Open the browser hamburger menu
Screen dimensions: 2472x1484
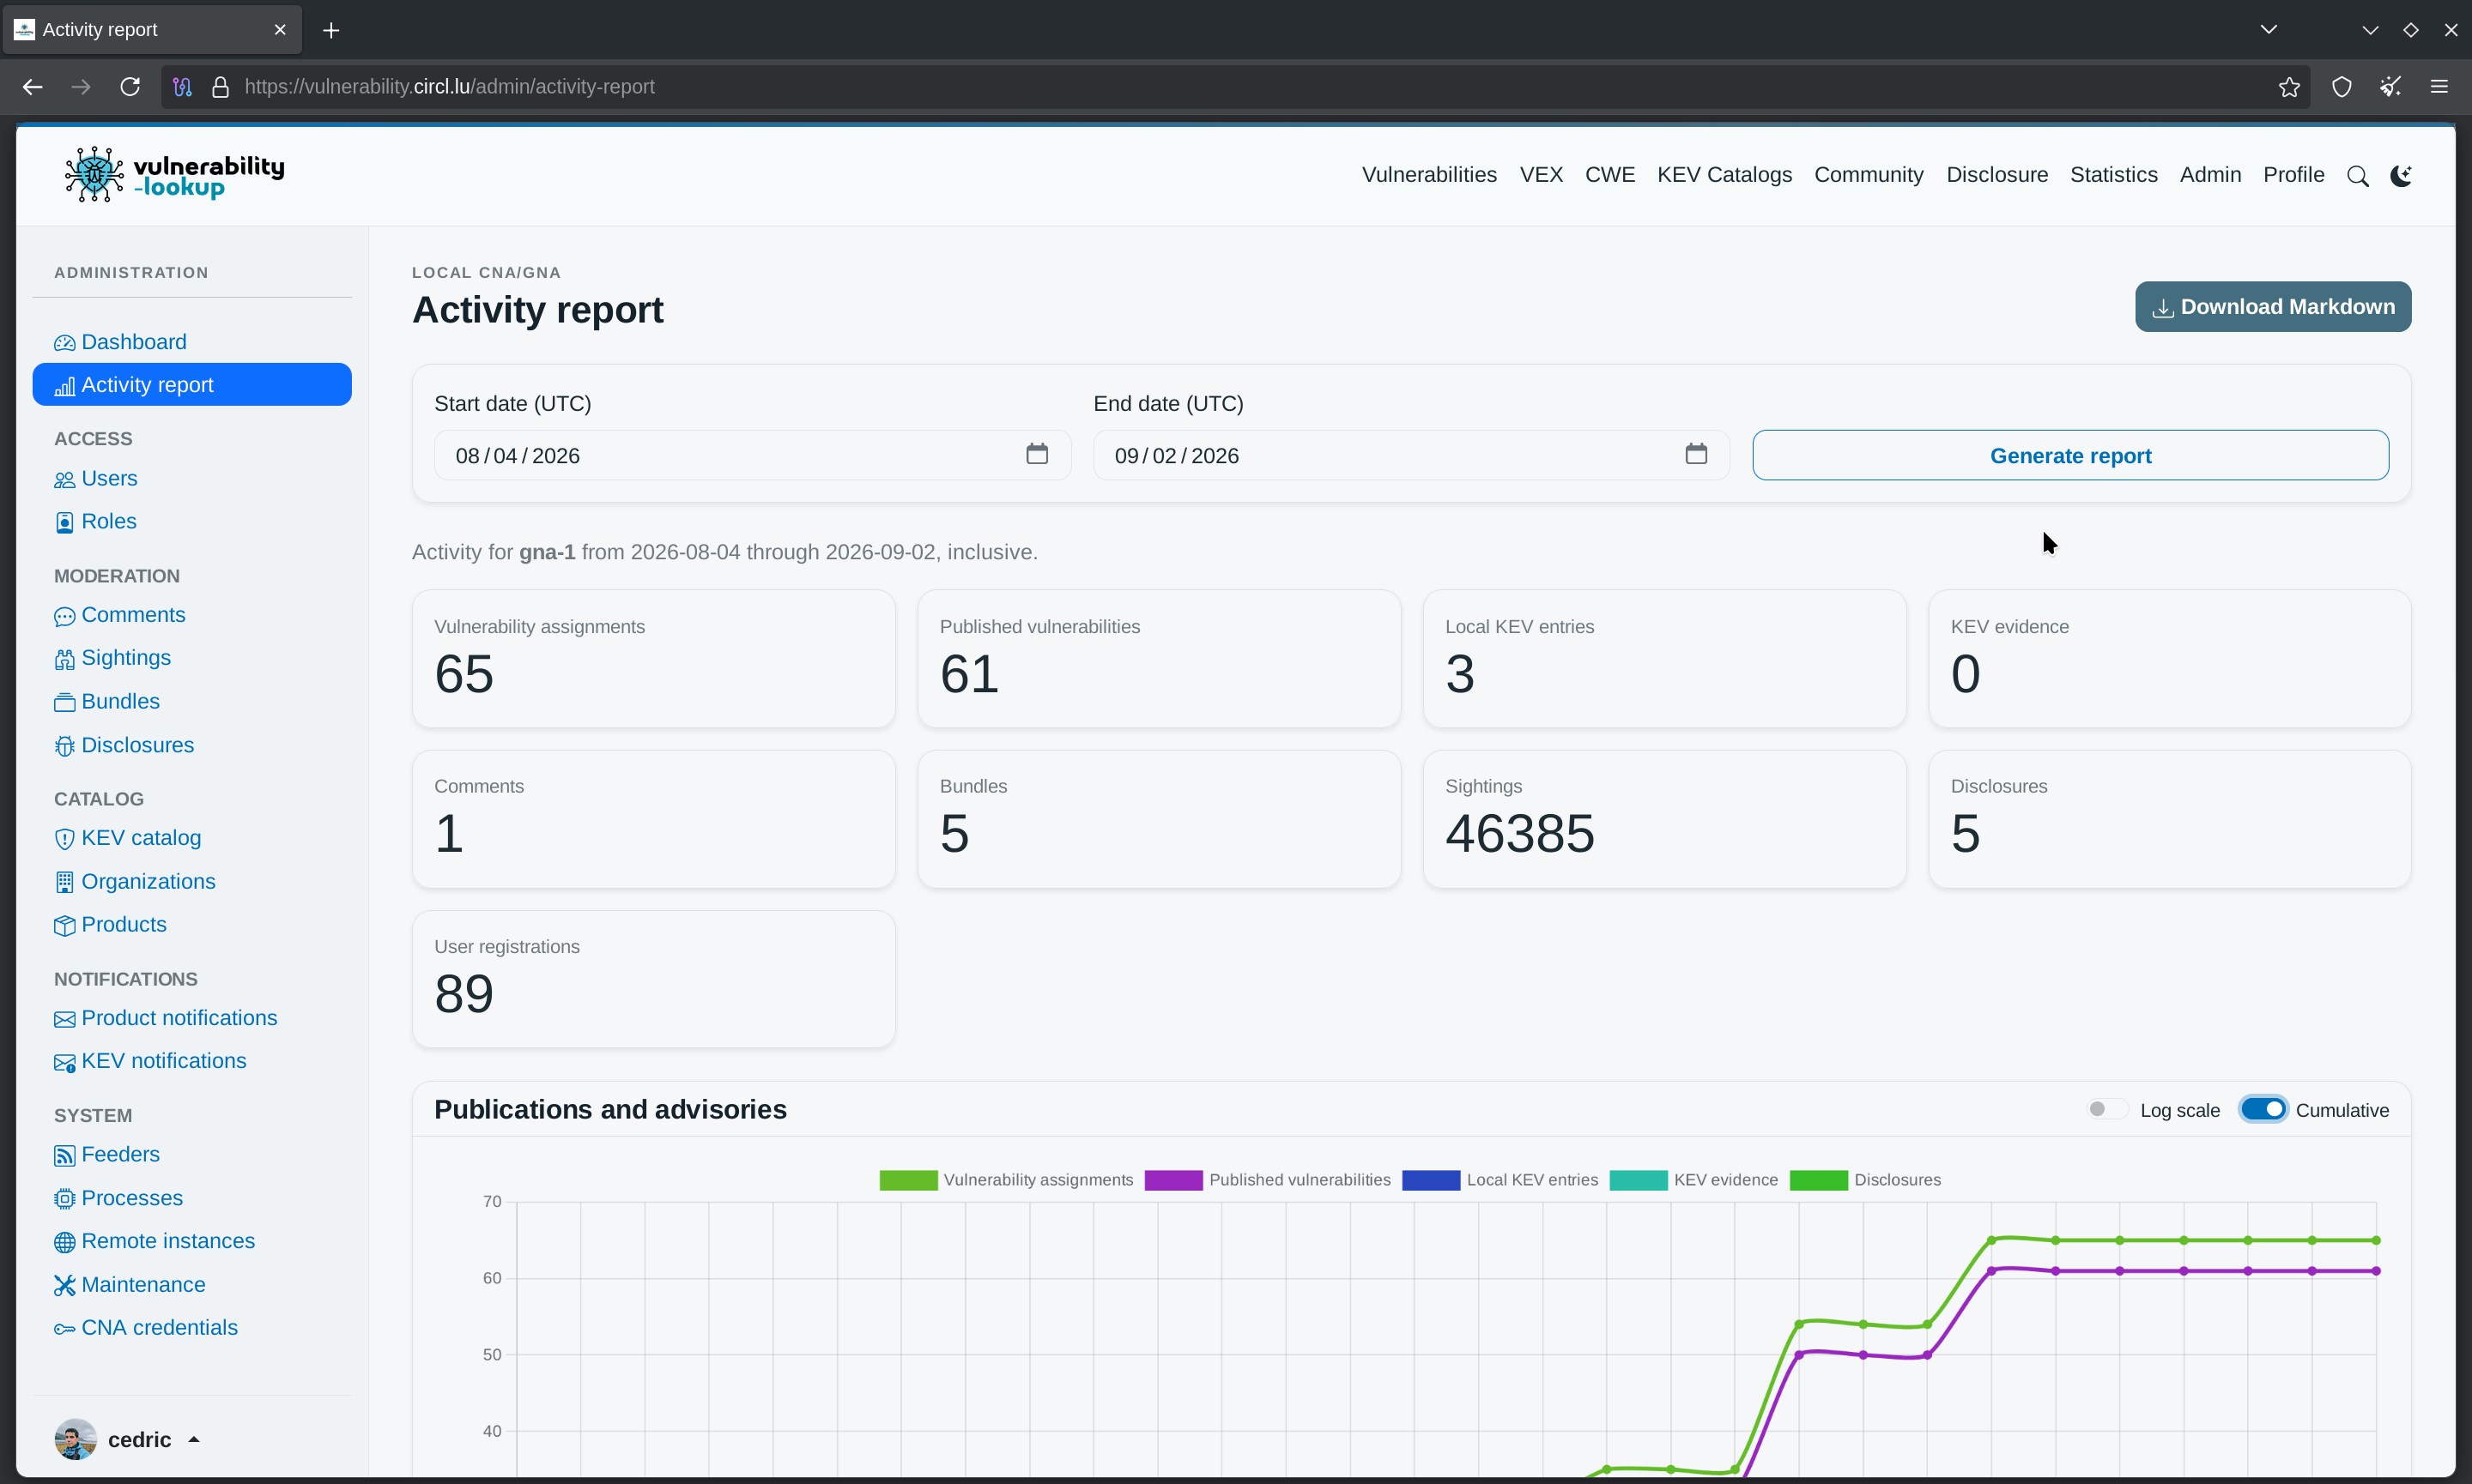(x=2439, y=87)
